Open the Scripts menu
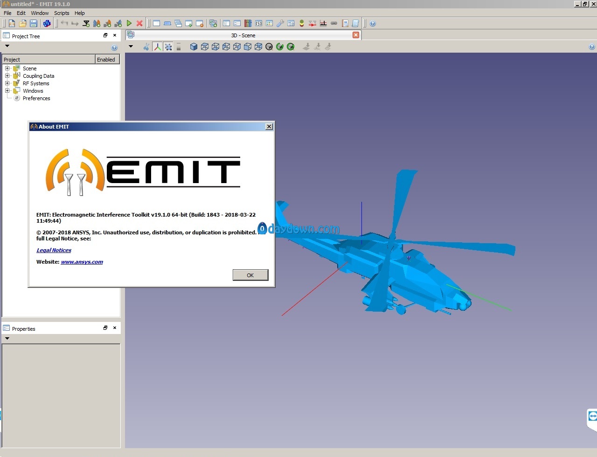The width and height of the screenshot is (597, 457). pos(62,13)
